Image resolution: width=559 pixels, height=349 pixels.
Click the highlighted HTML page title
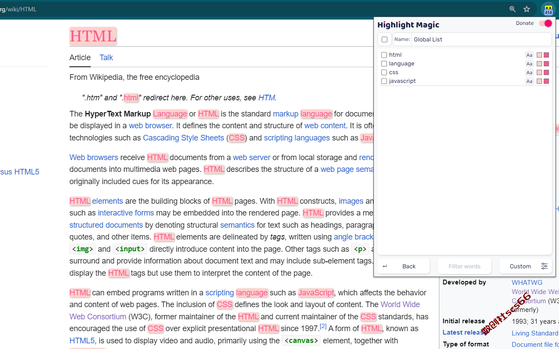93,36
